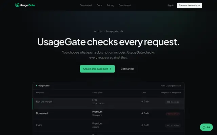217x135 pixels.
Task: Click arrow icon in green account button
Action: 111,69
